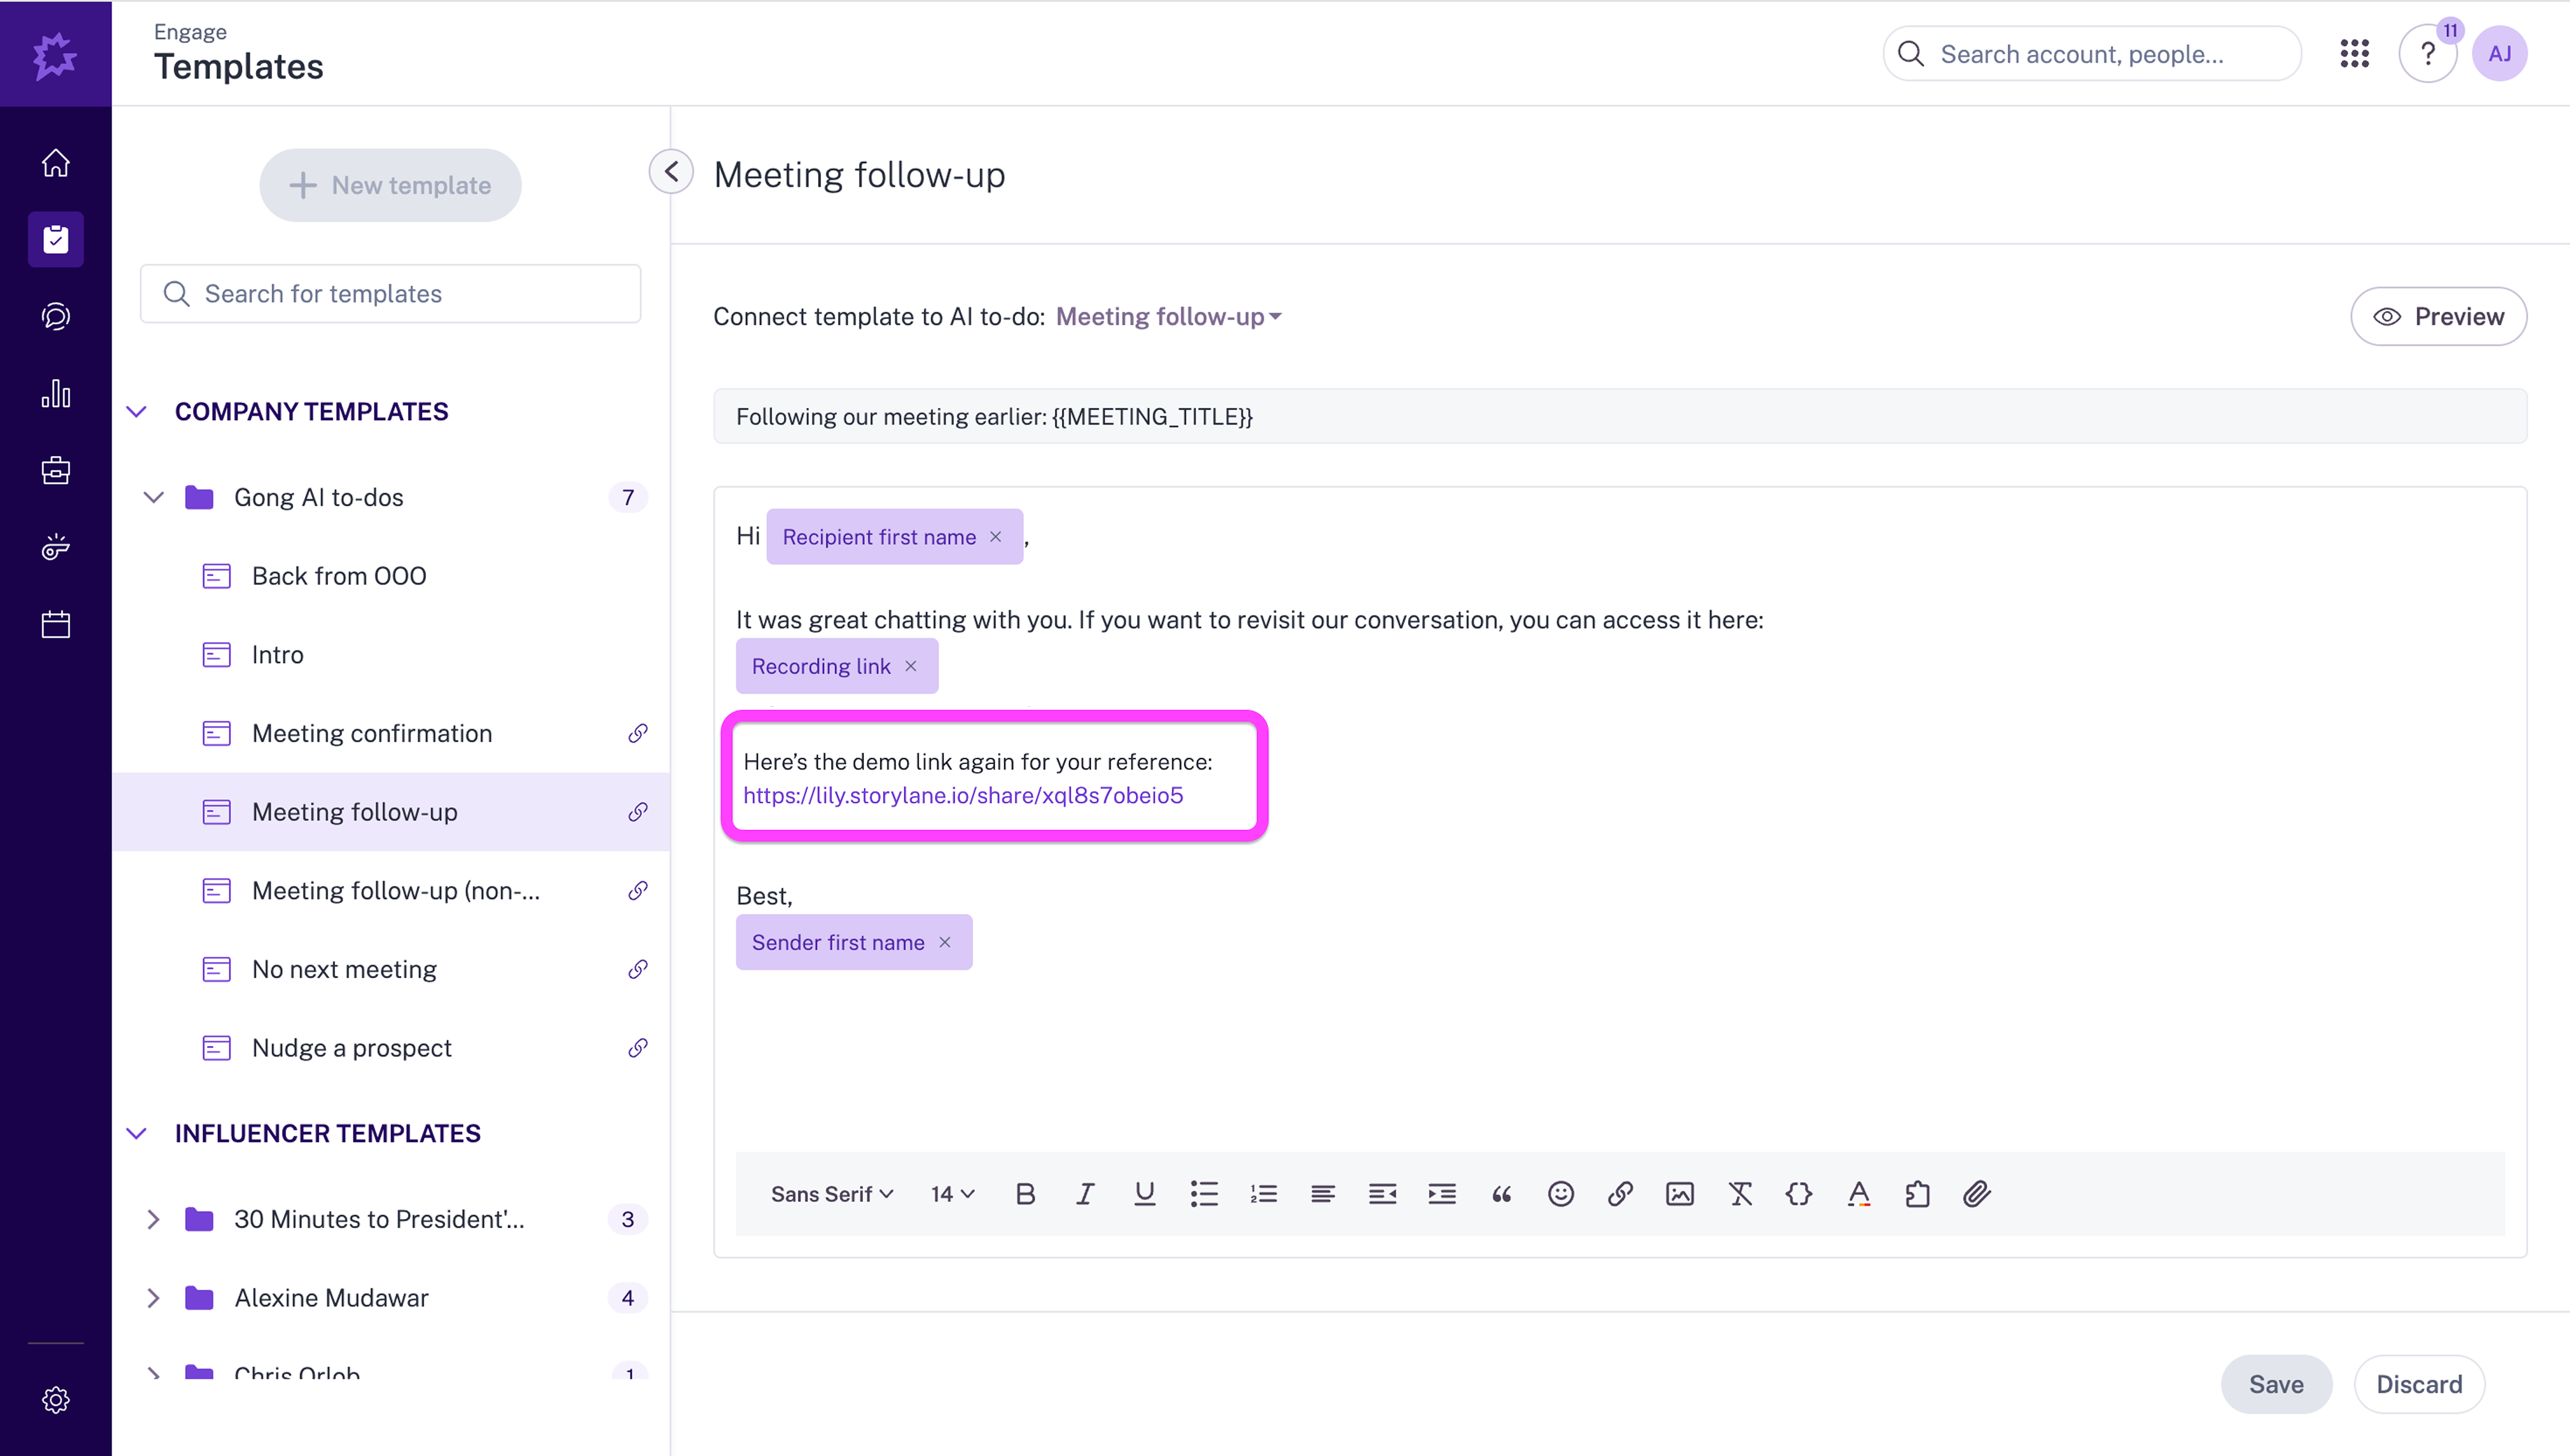
Task: Collapse the templates side panel
Action: click(x=671, y=171)
